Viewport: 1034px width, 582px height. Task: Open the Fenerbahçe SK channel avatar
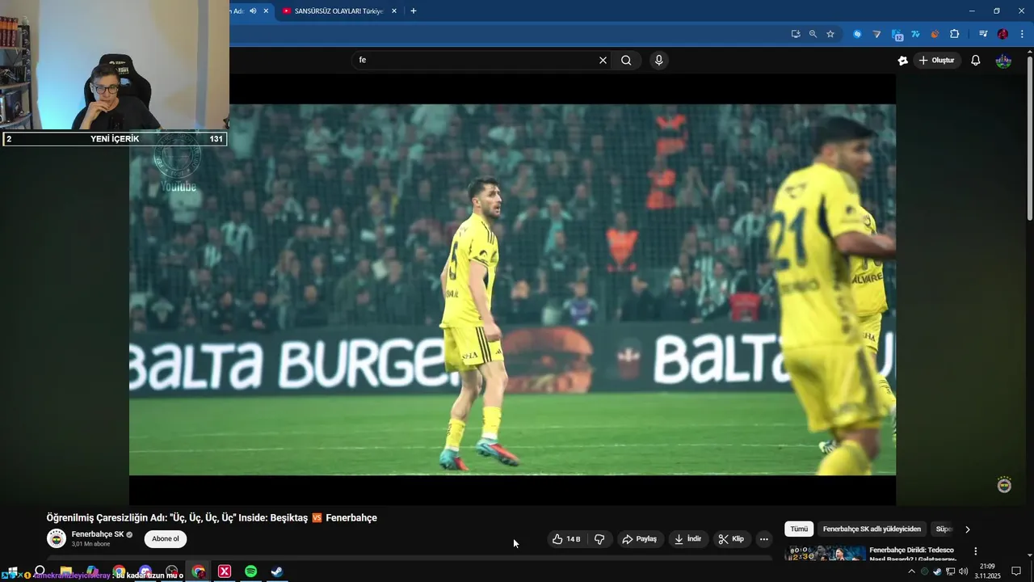pos(56,538)
